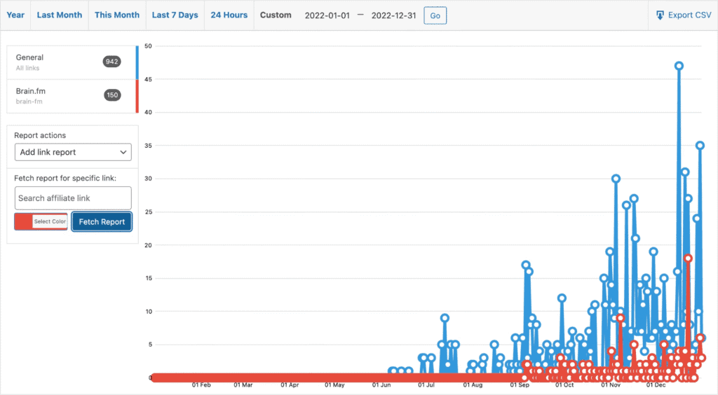718x395 pixels.
Task: Open the Add link report dropdown
Action: pos(73,152)
